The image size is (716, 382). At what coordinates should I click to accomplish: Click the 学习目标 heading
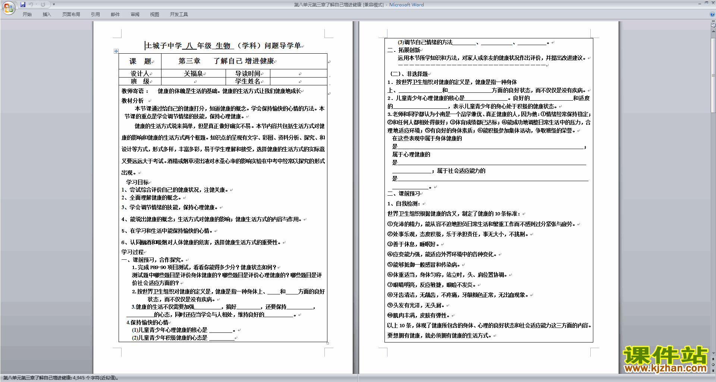pos(137,182)
